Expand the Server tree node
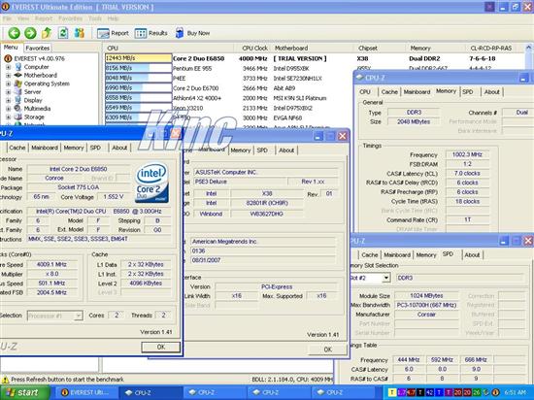Viewport: 534px width, 400px height. pos(9,92)
